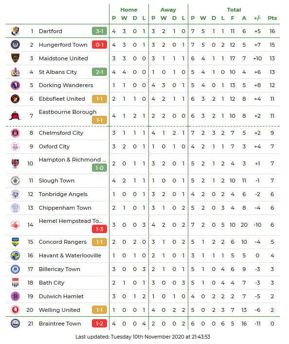The height and width of the screenshot is (344, 289).
Task: Click the Concord Rangers shield badge
Action: (x=15, y=242)
